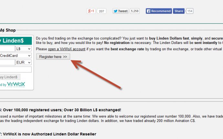This screenshot has width=223, height=139.
Task: Open the CreditCard payment method dropdown
Action: pos(16,56)
